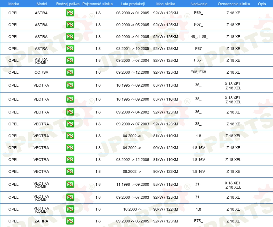Click the fuel icon in the Vectra Kombi 92kW row
273x227 pixels.
pos(70,197)
